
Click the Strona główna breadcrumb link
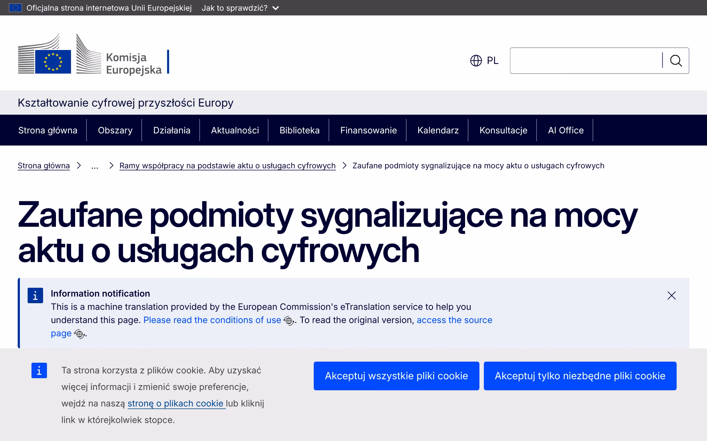[44, 166]
